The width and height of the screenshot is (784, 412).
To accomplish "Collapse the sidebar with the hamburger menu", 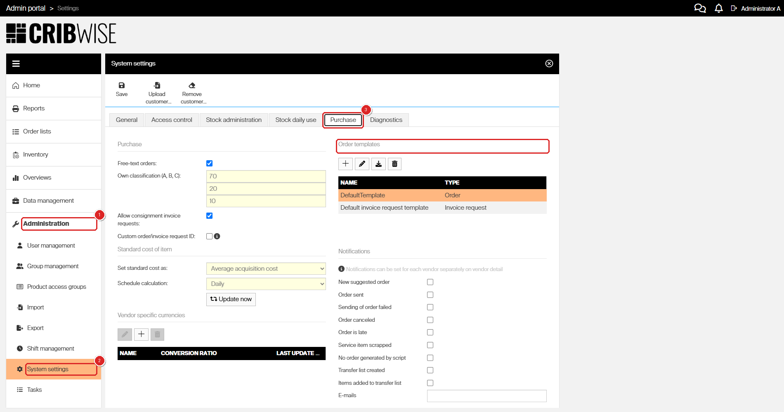I will pyautogui.click(x=16, y=63).
